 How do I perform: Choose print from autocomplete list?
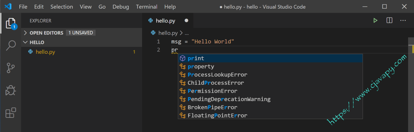pos(270,58)
